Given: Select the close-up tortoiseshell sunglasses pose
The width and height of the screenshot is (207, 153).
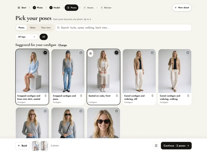Looking at the screenshot, I should (x=116, y=111).
